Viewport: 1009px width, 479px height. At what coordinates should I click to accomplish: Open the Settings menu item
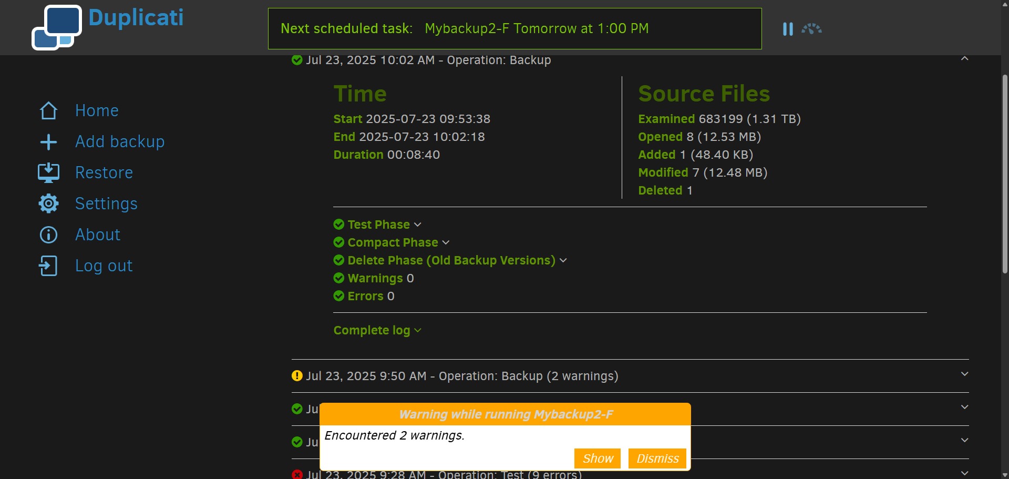point(106,203)
